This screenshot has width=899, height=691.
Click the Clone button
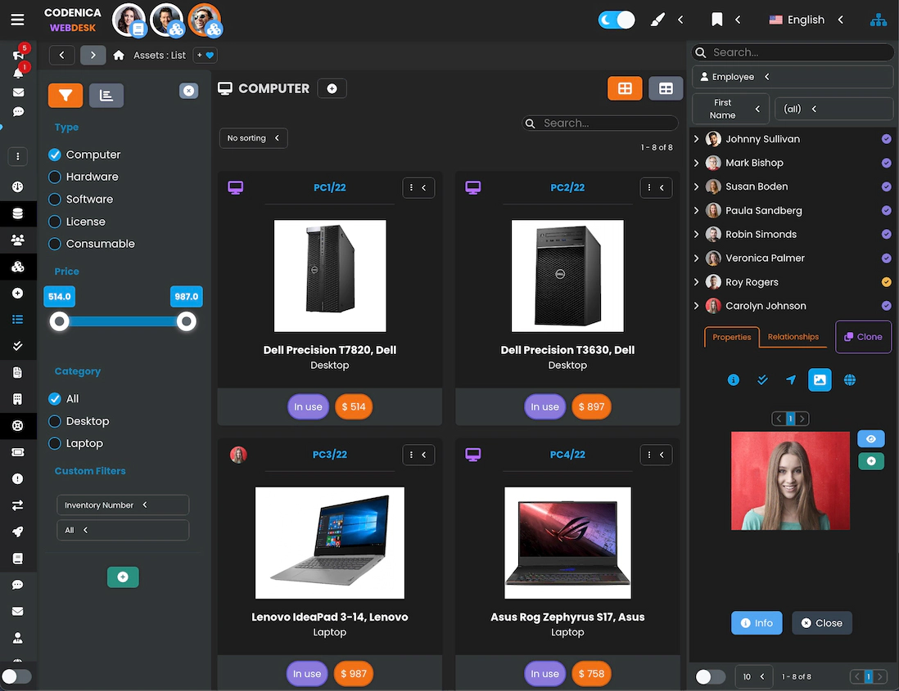click(x=863, y=337)
